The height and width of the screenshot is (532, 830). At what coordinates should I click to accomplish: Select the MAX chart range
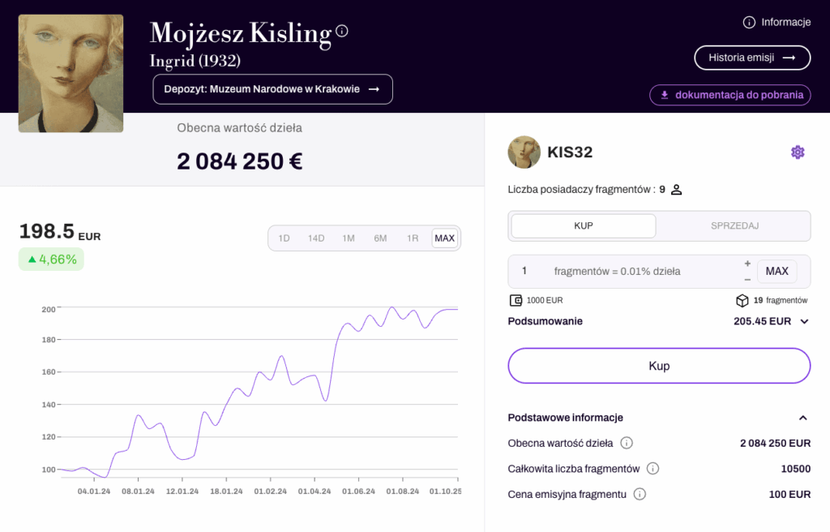445,238
